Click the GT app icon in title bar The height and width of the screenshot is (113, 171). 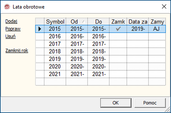point(6,7)
